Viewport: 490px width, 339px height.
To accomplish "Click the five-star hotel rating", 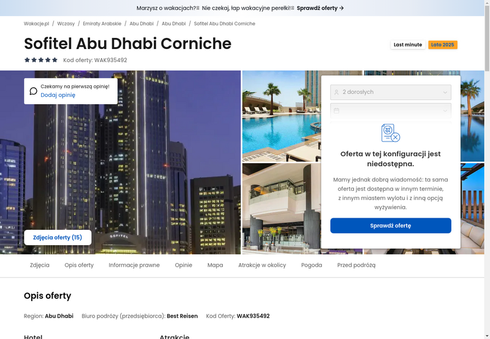I will (x=41, y=60).
